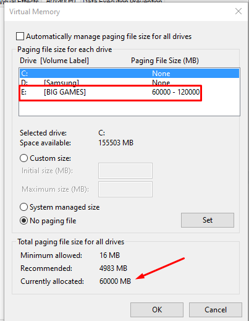249x321 pixels.
Task: Enable automatically manage paging file size checkbox
Action: pyautogui.click(x=20, y=36)
